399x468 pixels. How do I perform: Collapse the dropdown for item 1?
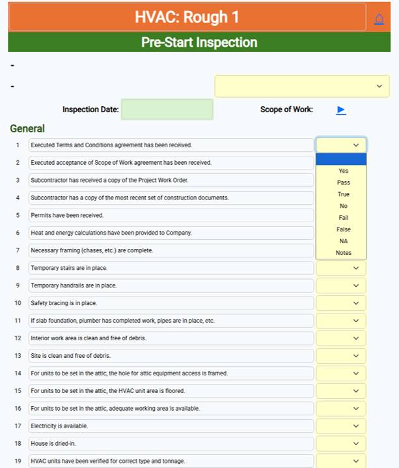click(x=341, y=145)
